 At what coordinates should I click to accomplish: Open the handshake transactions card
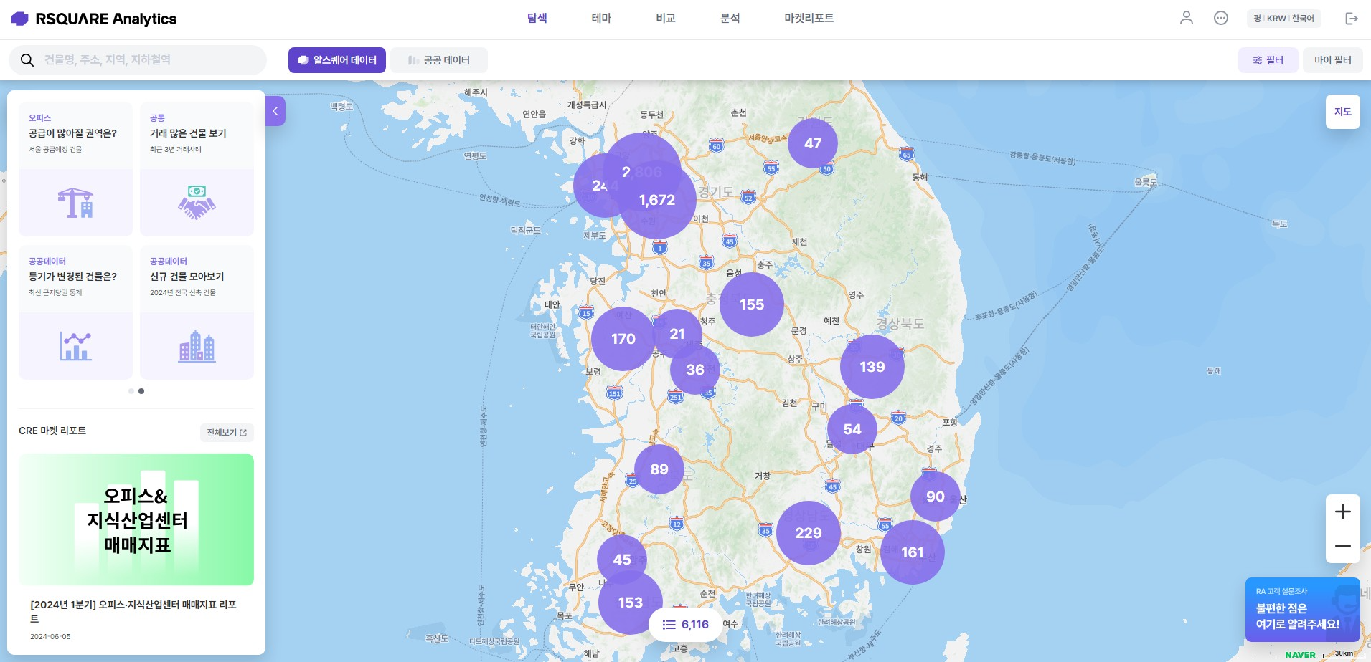pyautogui.click(x=197, y=169)
